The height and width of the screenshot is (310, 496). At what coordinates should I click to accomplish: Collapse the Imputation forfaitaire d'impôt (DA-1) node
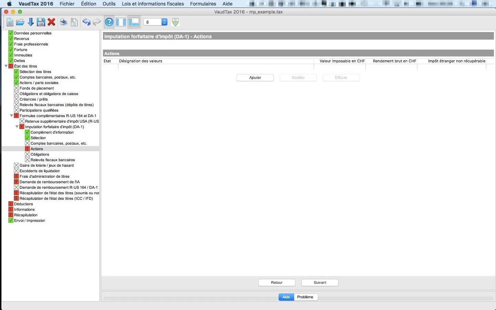(17, 127)
